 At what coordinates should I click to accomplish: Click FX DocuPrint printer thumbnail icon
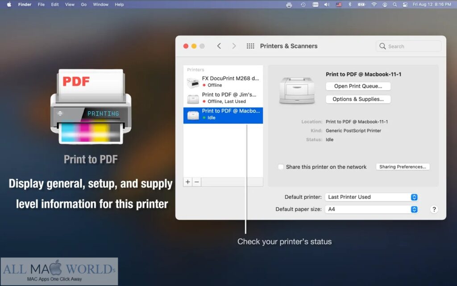tap(193, 83)
